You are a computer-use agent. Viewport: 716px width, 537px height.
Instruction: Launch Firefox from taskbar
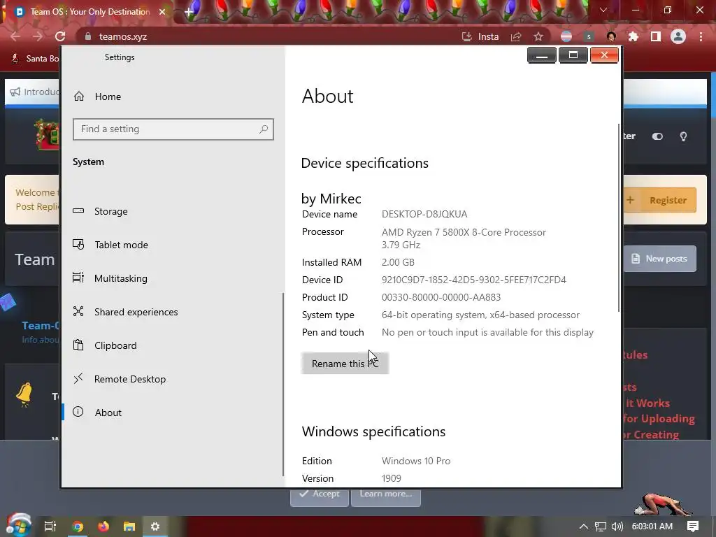click(x=103, y=527)
